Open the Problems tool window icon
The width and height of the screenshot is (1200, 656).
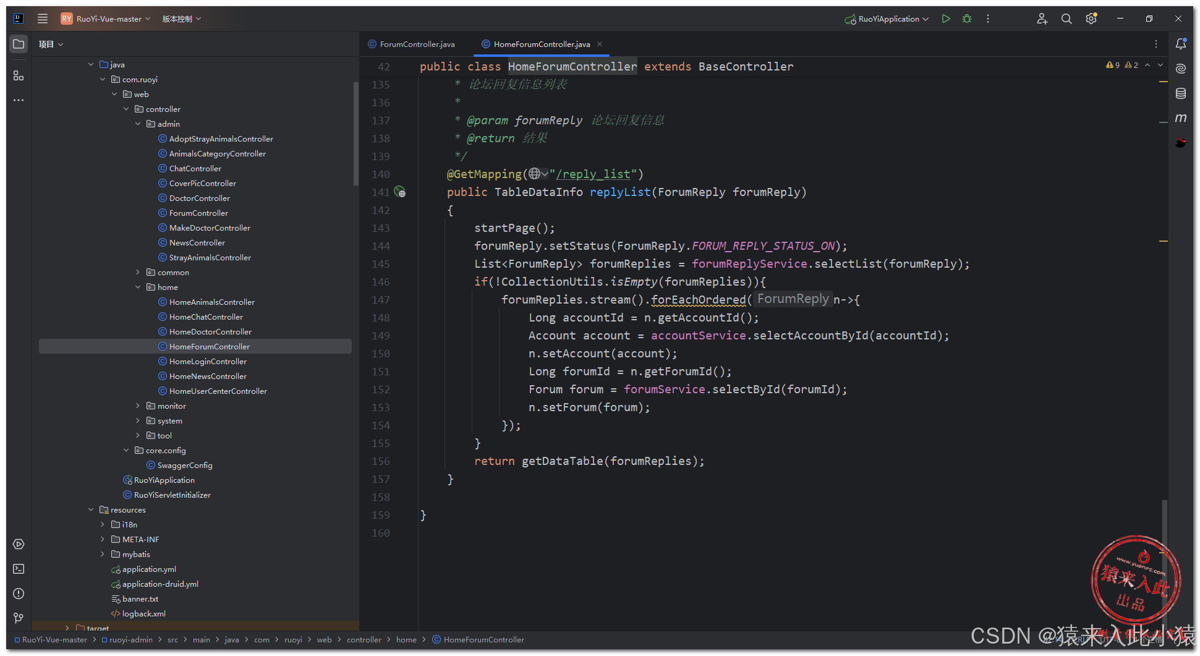pos(19,594)
